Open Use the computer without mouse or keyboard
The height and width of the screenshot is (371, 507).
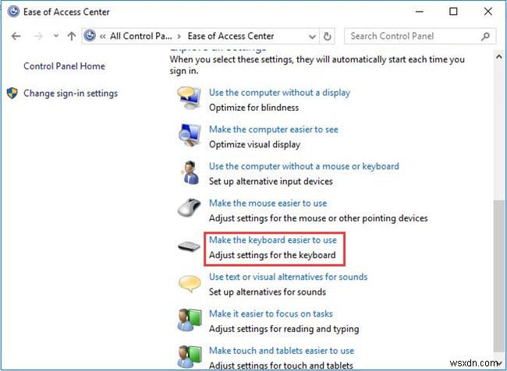(x=304, y=166)
